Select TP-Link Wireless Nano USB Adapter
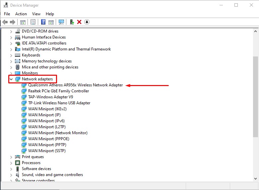Screen dimensions: 259x190 [x=59, y=103]
